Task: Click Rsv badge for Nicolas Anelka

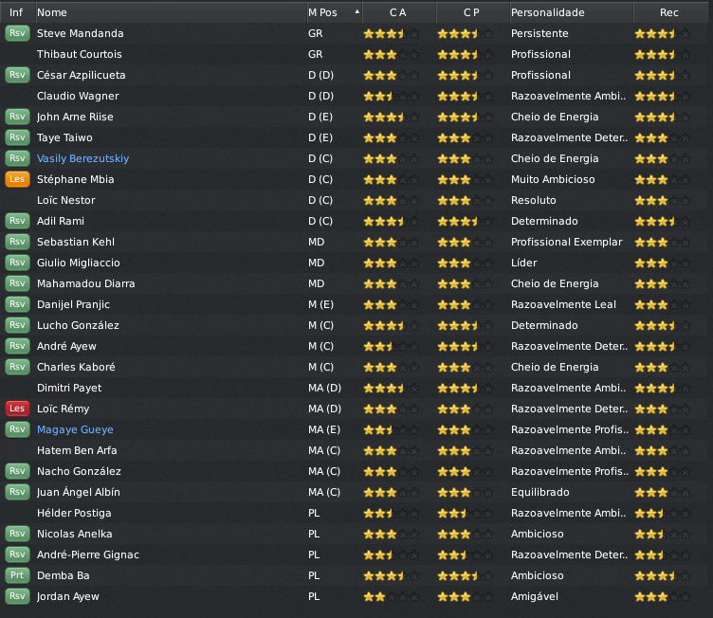Action: [x=17, y=534]
